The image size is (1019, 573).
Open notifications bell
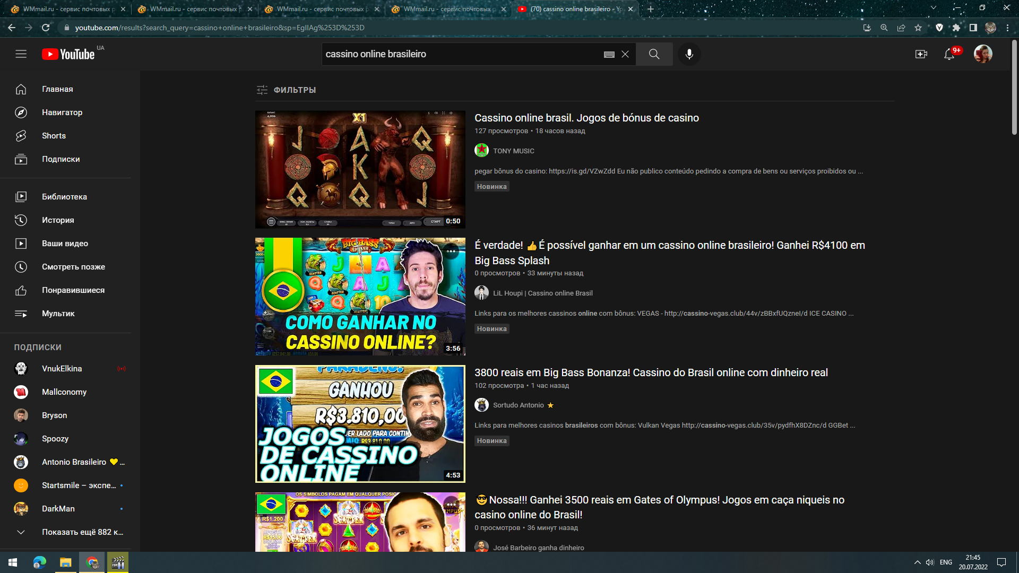(949, 54)
